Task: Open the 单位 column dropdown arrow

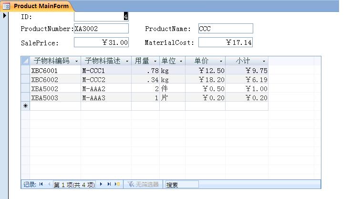Action: click(181, 62)
